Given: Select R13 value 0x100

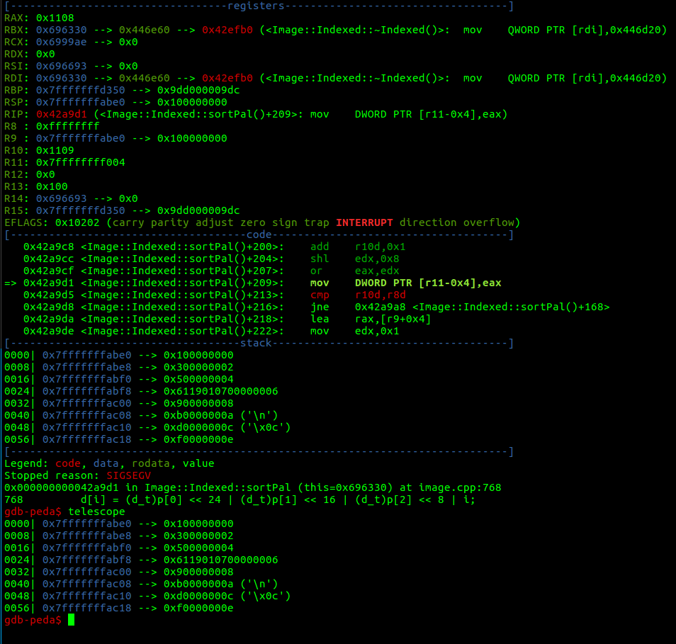Looking at the screenshot, I should pos(52,187).
